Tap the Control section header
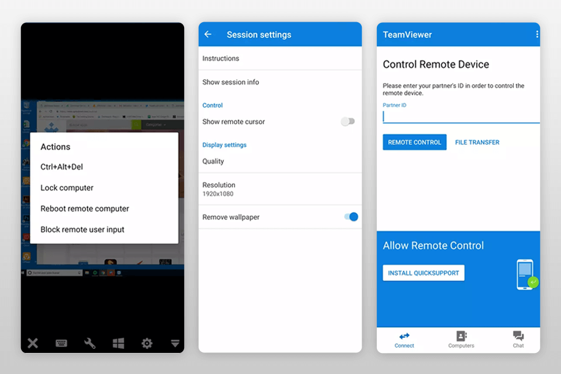The width and height of the screenshot is (561, 374). 213,105
